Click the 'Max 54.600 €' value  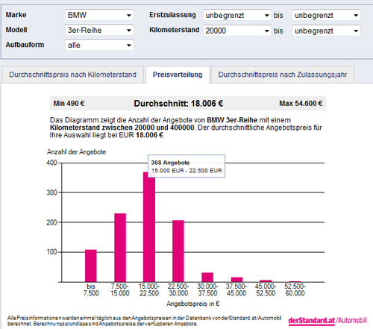(x=301, y=104)
